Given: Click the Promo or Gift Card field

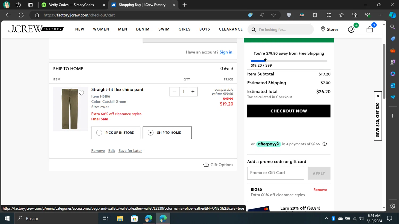Looking at the screenshot, I should (x=276, y=173).
